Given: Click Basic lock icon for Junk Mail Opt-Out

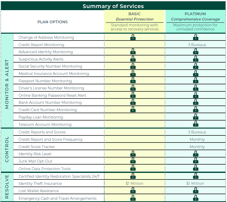Looking at the screenshot, I should coord(133,161).
